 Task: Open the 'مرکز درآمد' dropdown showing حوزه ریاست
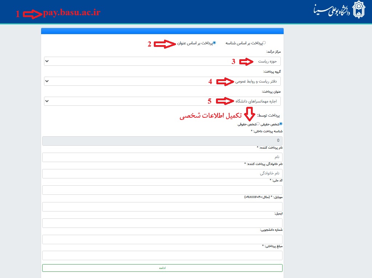coord(162,61)
